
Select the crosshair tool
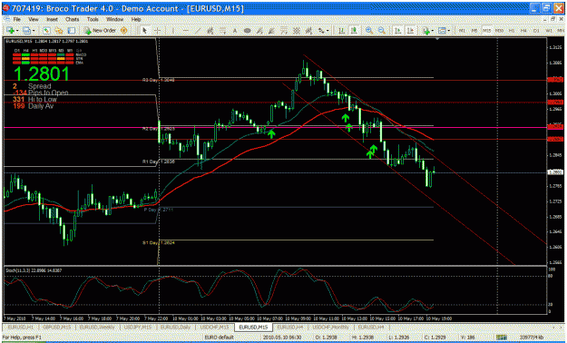157,31
